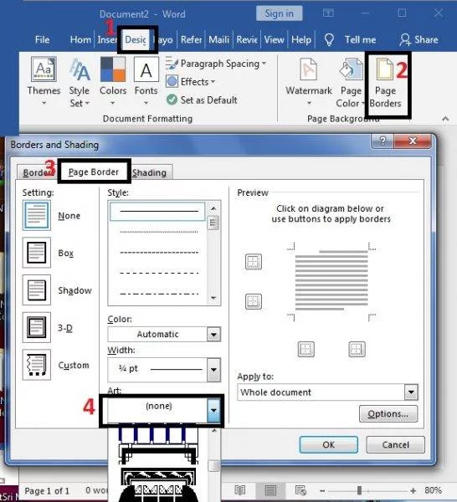This screenshot has width=457, height=502.
Task: Click Cancel in Borders and Shading
Action: (396, 445)
